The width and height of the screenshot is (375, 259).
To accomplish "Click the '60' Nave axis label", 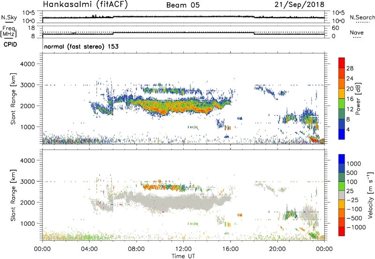I will 335,28.
